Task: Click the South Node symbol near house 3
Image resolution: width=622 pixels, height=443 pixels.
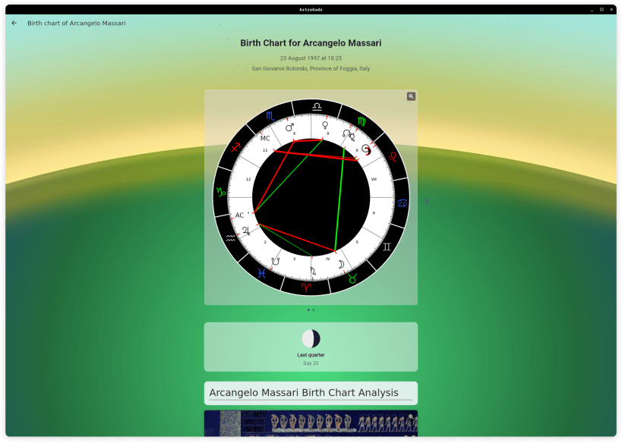Action: click(x=276, y=262)
